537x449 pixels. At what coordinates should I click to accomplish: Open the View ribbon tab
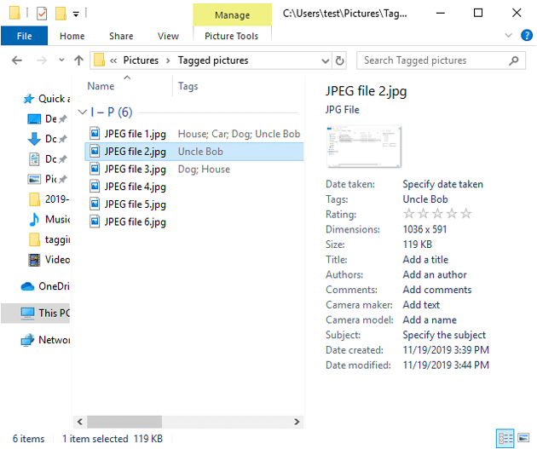point(168,36)
